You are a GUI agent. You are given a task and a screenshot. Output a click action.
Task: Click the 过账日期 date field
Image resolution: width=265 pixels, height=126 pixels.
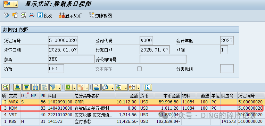(155, 50)
